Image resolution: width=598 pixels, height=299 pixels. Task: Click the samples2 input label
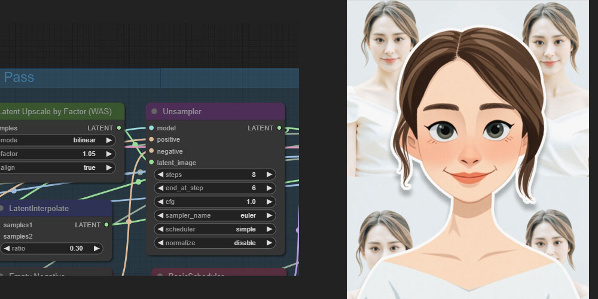[18, 236]
